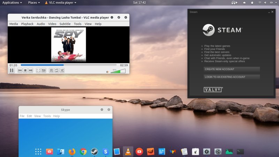Click Login to an Existing Account
The width and height of the screenshot is (279, 157).
coord(232,77)
